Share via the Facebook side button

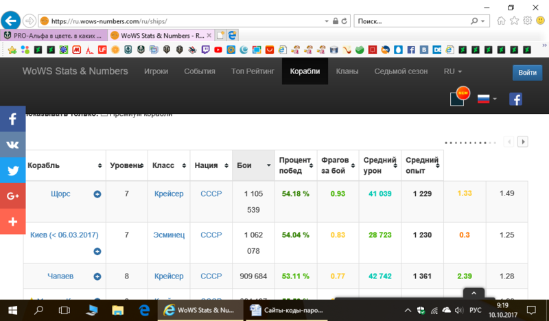(12, 119)
